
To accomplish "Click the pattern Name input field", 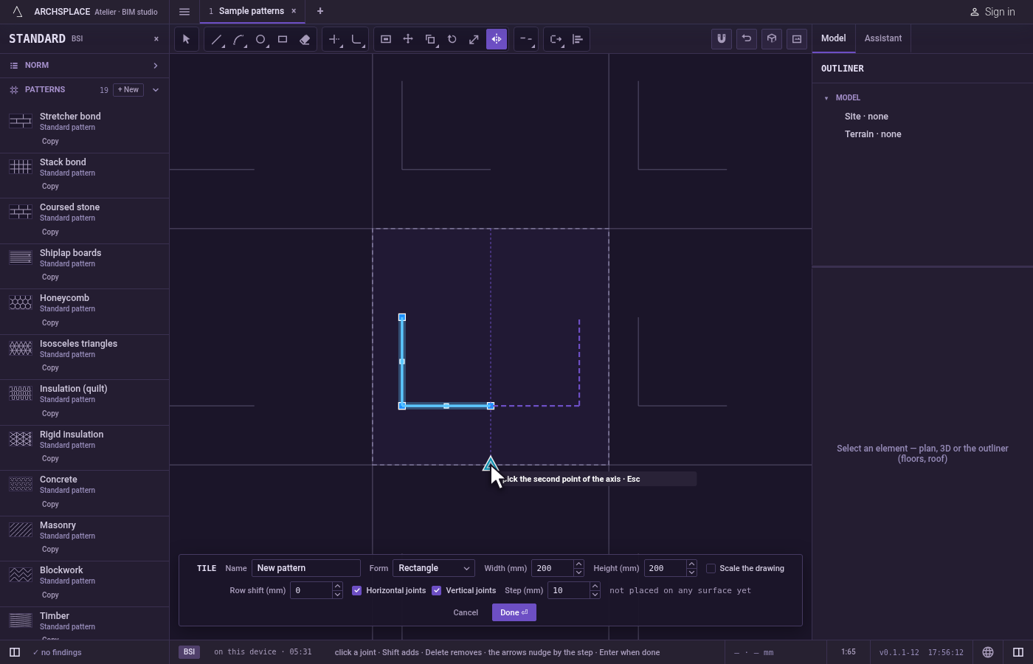I will click(306, 568).
